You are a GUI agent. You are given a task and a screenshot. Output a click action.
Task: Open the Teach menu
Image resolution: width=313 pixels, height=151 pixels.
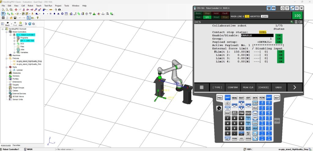pos(39,6)
